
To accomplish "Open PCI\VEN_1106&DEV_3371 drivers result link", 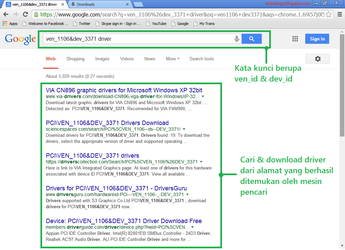I will (92, 156).
